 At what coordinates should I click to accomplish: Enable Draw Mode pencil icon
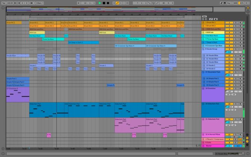pyautogui.click(x=221, y=3)
